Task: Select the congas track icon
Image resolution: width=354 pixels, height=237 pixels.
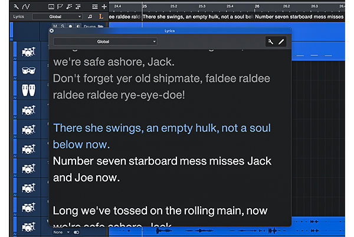Action: click(x=29, y=90)
